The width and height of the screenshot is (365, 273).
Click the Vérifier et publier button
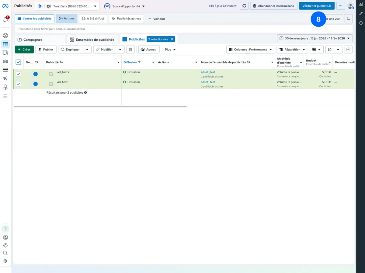317,5
